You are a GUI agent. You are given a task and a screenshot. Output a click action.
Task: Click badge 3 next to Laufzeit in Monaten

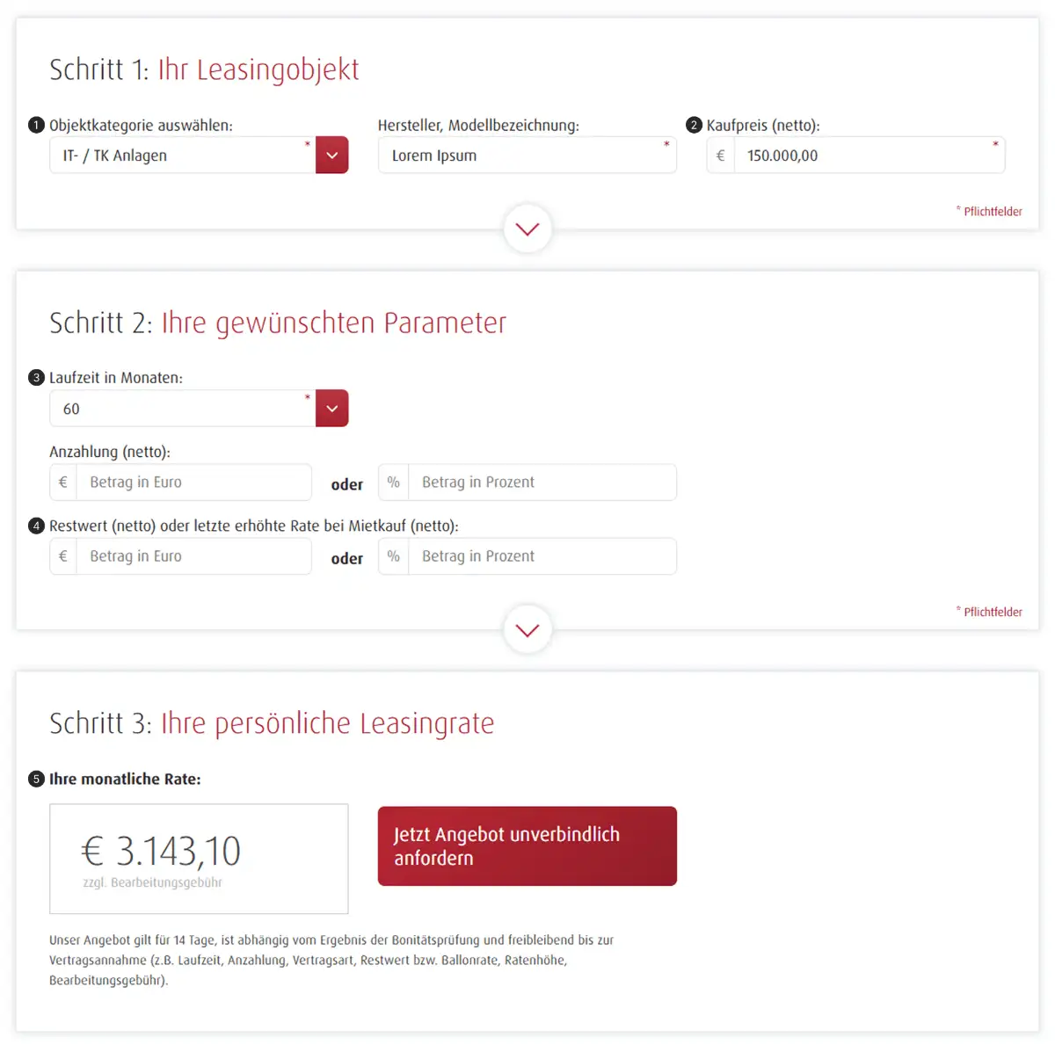[36, 377]
